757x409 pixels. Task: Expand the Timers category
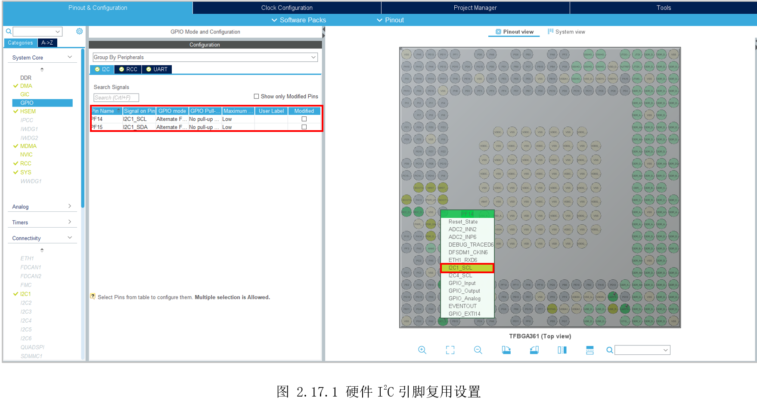(42, 223)
